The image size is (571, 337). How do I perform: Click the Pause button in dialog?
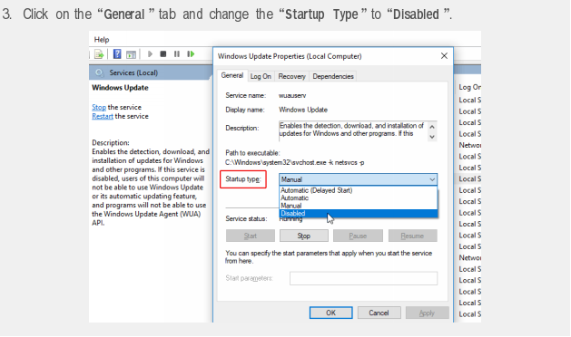tap(358, 236)
